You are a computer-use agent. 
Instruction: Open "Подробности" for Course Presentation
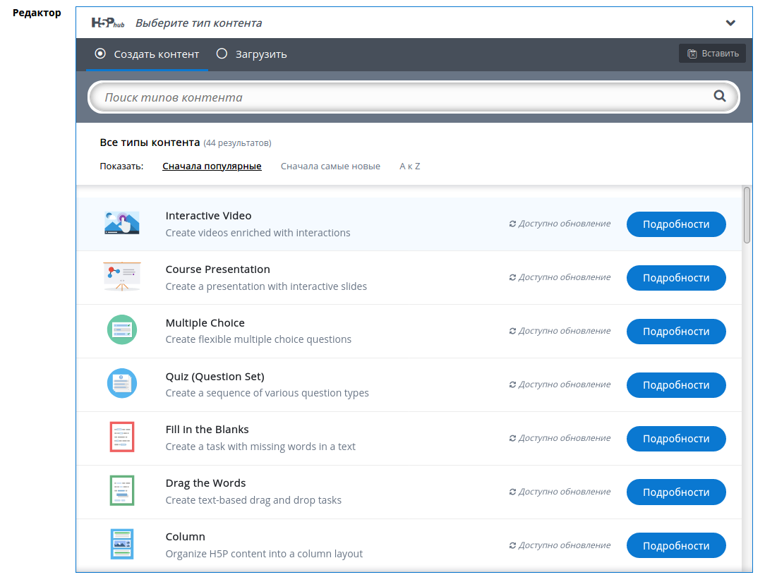tap(675, 278)
